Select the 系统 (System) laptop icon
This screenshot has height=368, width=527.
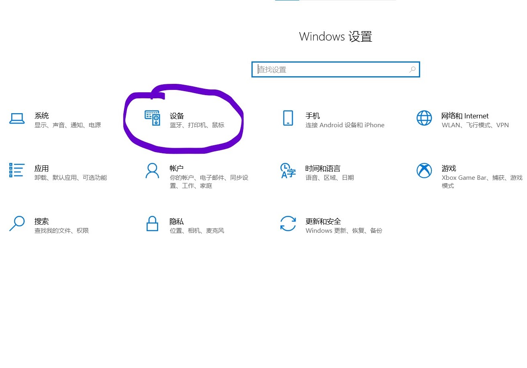point(17,118)
